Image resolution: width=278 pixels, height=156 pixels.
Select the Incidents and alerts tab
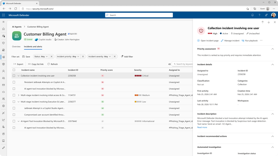pyautogui.click(x=33, y=46)
